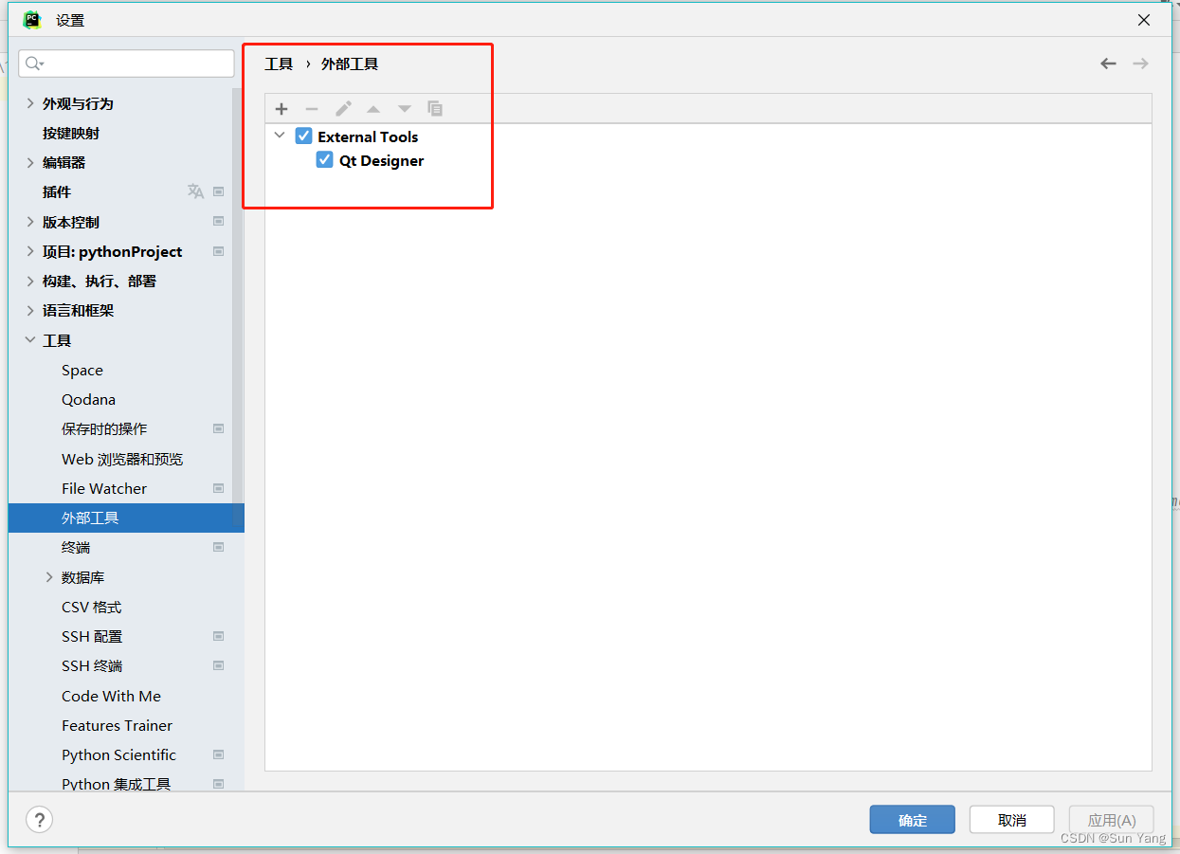Open 终端 settings
Image resolution: width=1180 pixels, height=854 pixels.
[76, 547]
